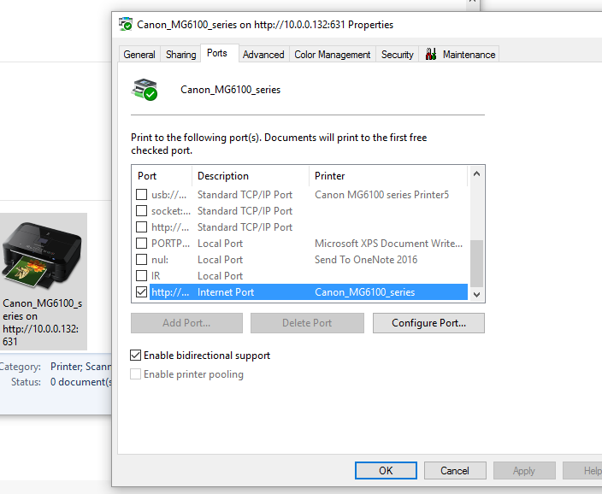The image size is (602, 494).
Task: Click the Delete Port button
Action: 307,323
